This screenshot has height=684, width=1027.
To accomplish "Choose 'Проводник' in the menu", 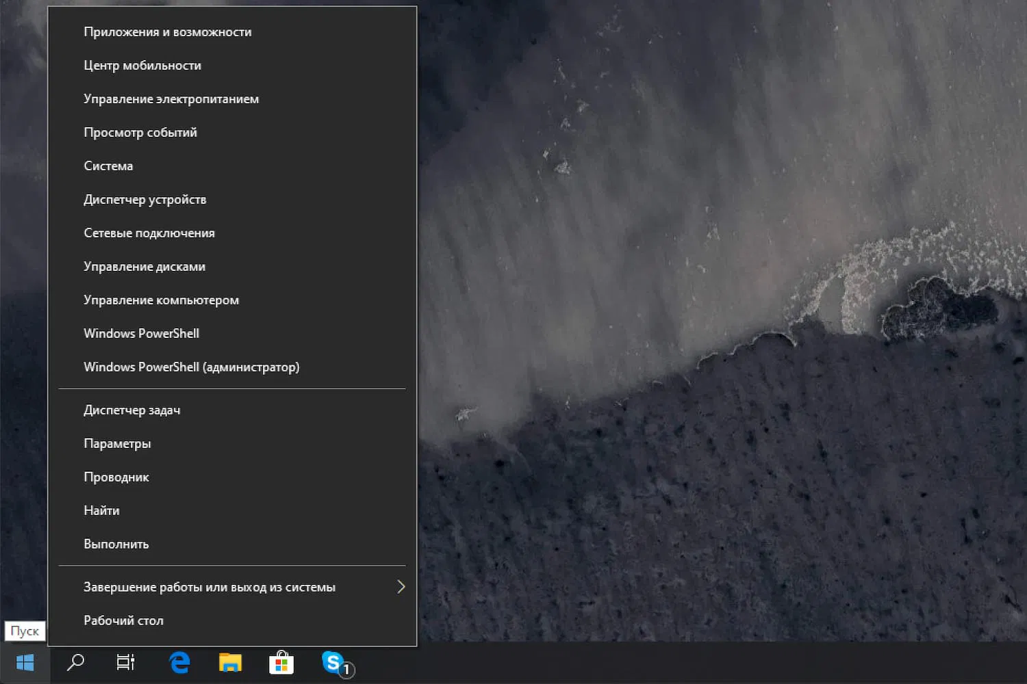I will 232,477.
